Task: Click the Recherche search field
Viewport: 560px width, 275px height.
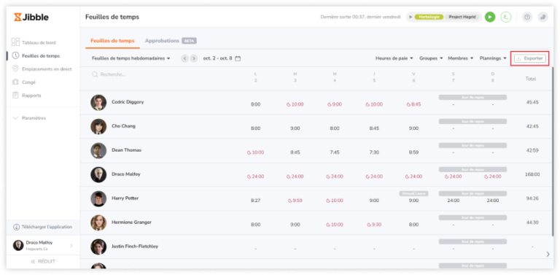Action: (109, 74)
